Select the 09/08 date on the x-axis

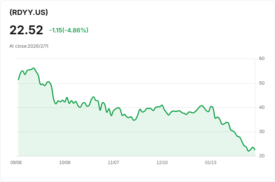click(x=16, y=163)
